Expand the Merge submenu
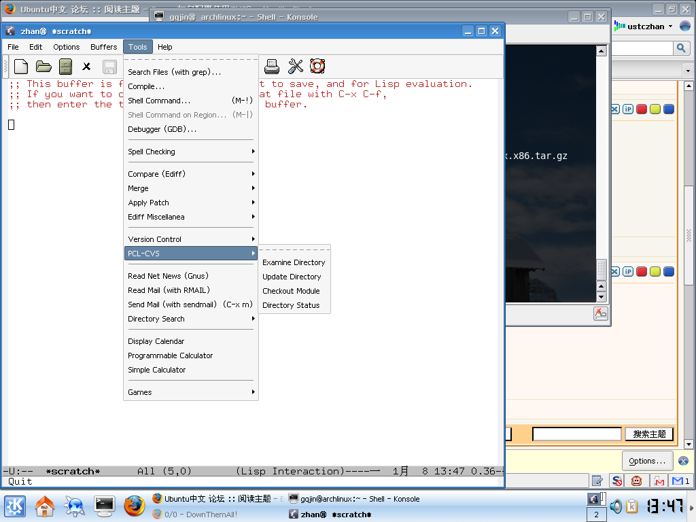Image resolution: width=696 pixels, height=522 pixels. coord(191,188)
